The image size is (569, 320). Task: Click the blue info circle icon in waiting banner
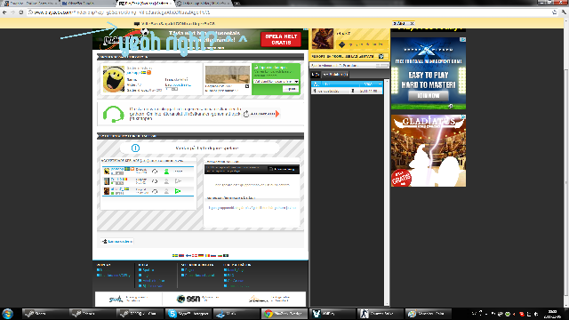[135, 148]
